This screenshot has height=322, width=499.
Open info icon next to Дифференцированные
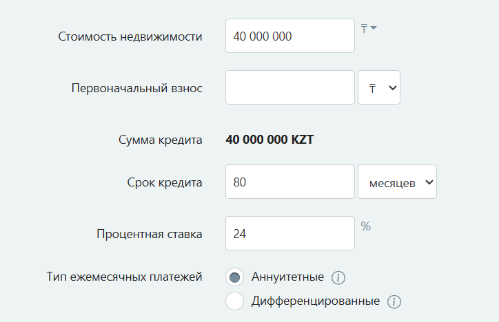[394, 301]
